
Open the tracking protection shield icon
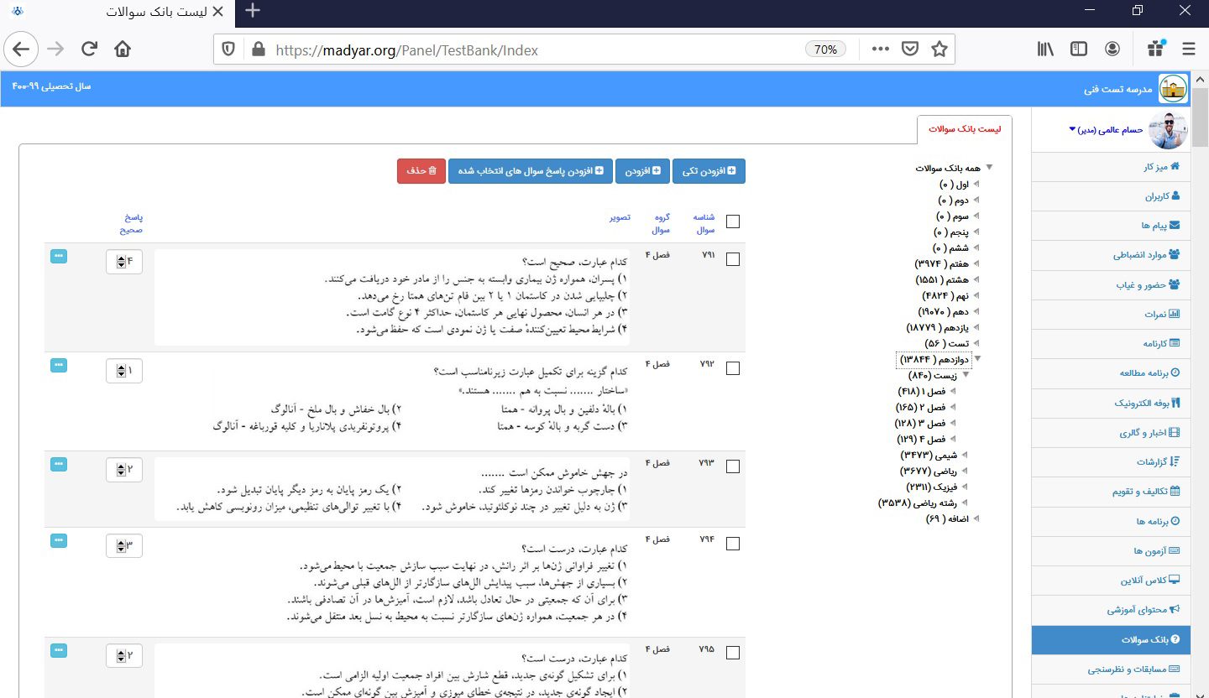point(228,49)
